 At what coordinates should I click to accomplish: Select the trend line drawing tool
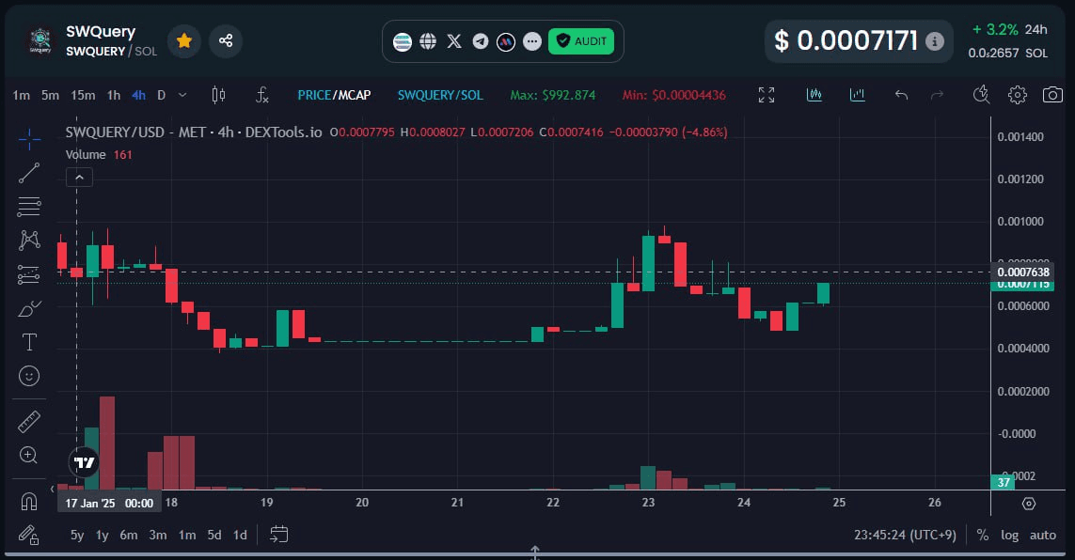(29, 173)
